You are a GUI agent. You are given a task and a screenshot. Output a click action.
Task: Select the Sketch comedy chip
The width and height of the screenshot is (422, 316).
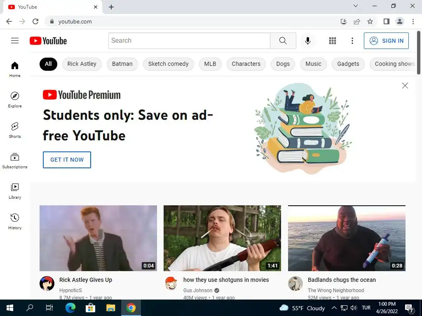(168, 64)
